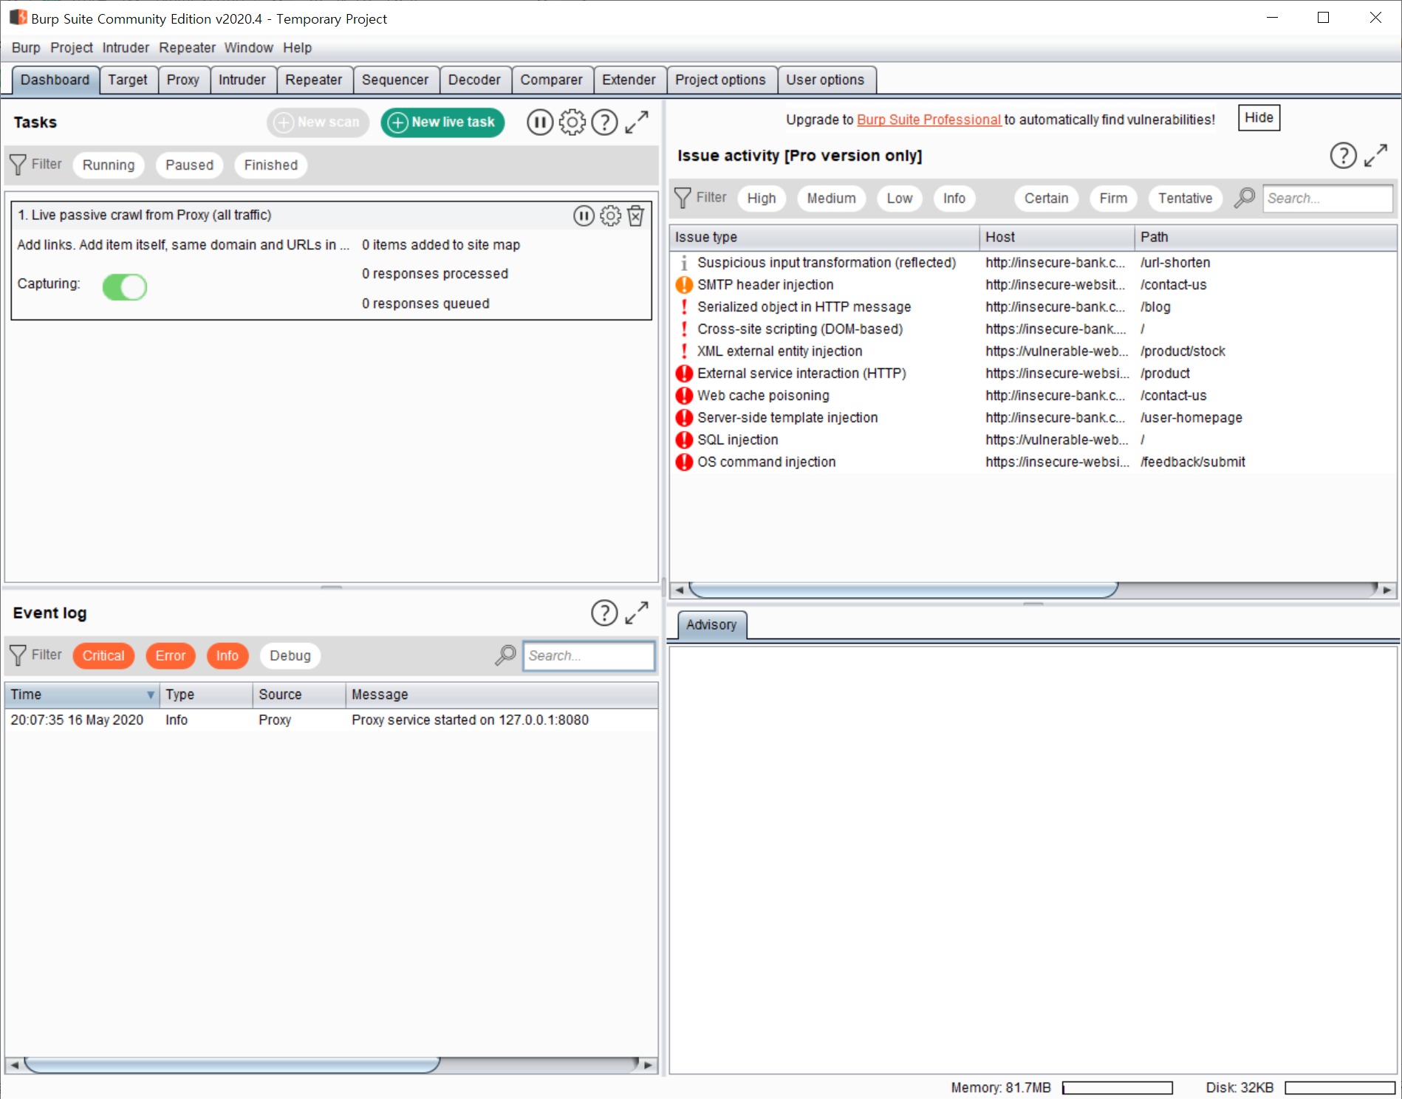Toggle the Debug event log filter
1402x1099 pixels.
click(290, 655)
